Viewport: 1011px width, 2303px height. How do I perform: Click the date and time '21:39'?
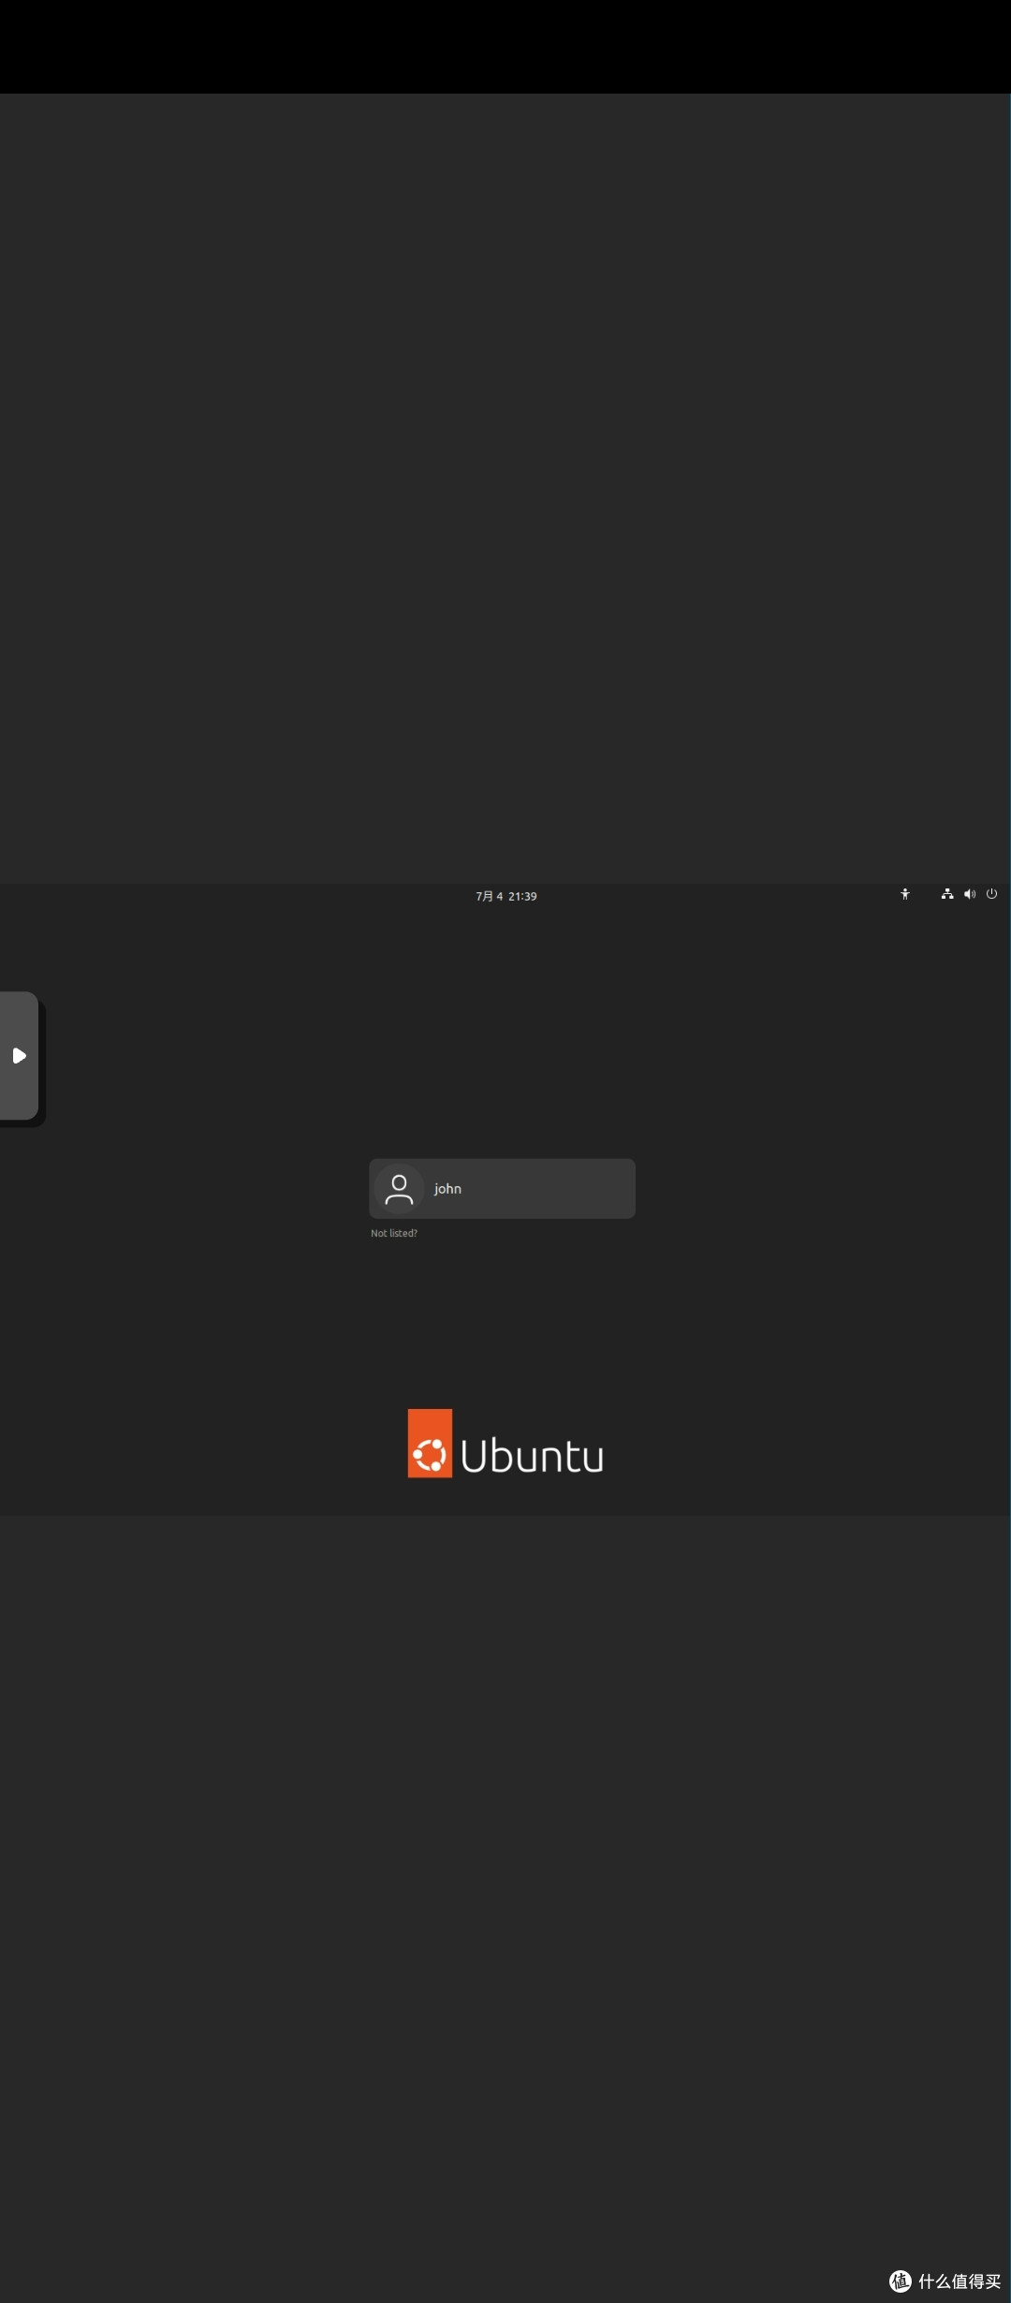pyautogui.click(x=506, y=896)
